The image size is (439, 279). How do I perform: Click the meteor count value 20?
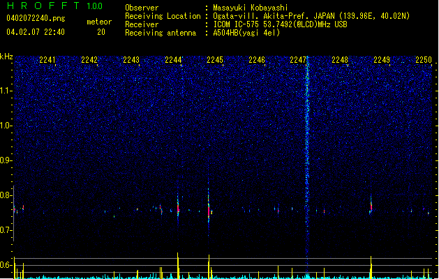(x=101, y=32)
